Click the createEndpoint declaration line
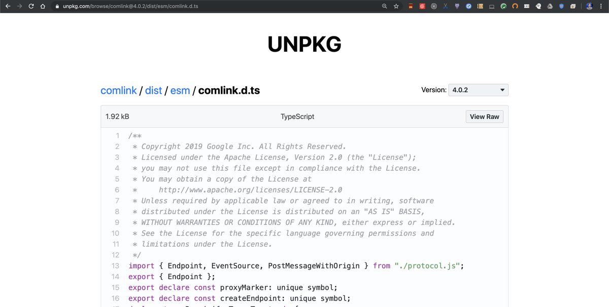Screen dimensions: 609x307 240,298
